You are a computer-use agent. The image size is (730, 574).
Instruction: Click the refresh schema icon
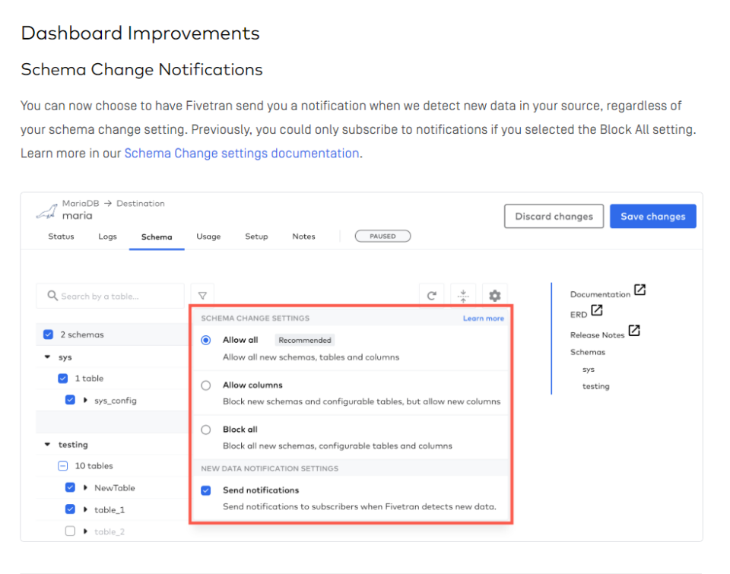pyautogui.click(x=431, y=296)
